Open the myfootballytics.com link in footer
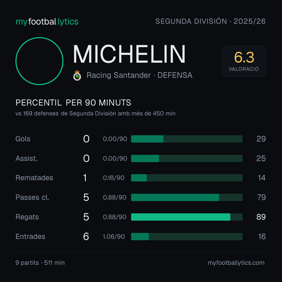 [x=236, y=263]
